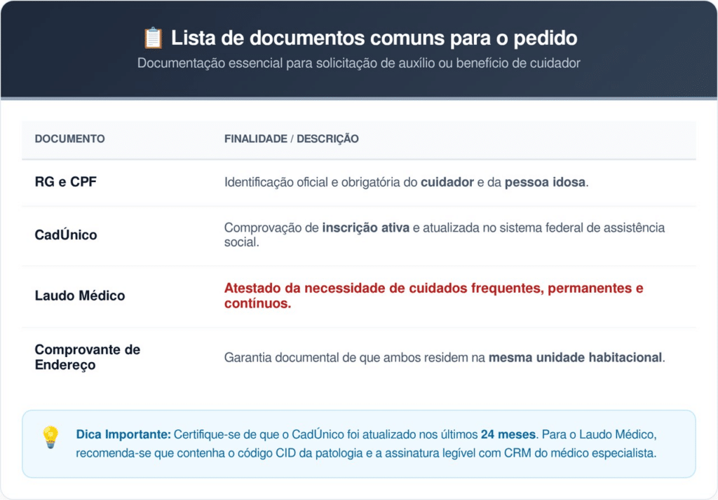Click the red 'Atestado da necessidade' text
Screen dimensions: 718x500
pyautogui.click(x=433, y=296)
